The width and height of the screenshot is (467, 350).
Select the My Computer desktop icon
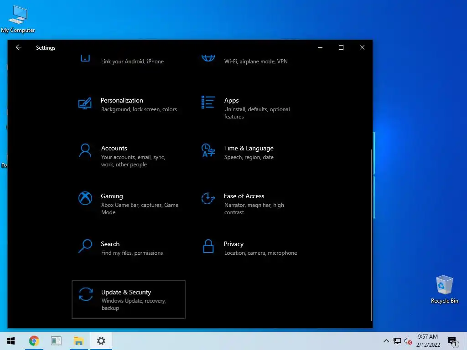coord(18,19)
